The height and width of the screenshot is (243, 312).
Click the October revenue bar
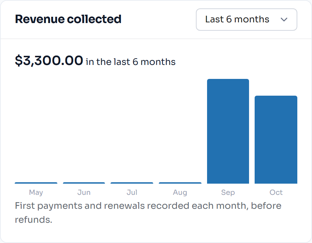point(276,140)
